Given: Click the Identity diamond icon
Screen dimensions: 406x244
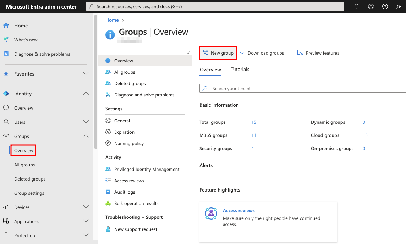Looking at the screenshot, I should (6, 93).
